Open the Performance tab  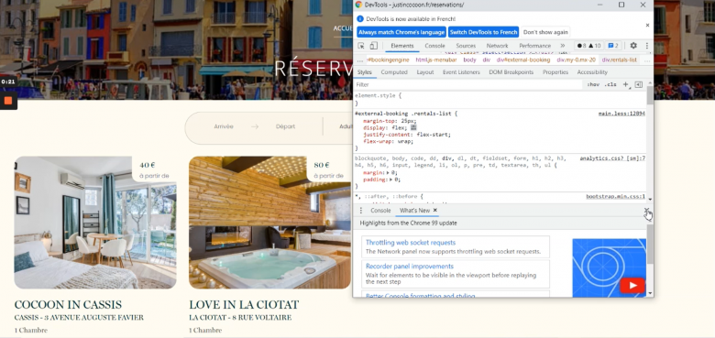click(x=535, y=46)
